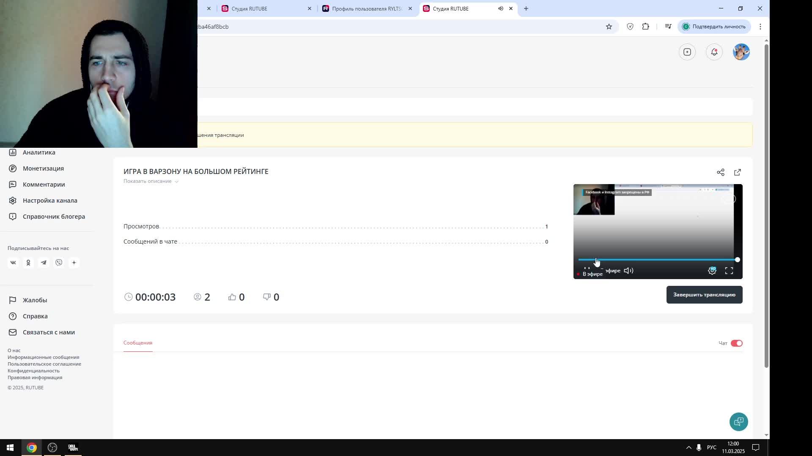Open Монетизация in the sidebar
Image resolution: width=812 pixels, height=456 pixels.
[43, 168]
